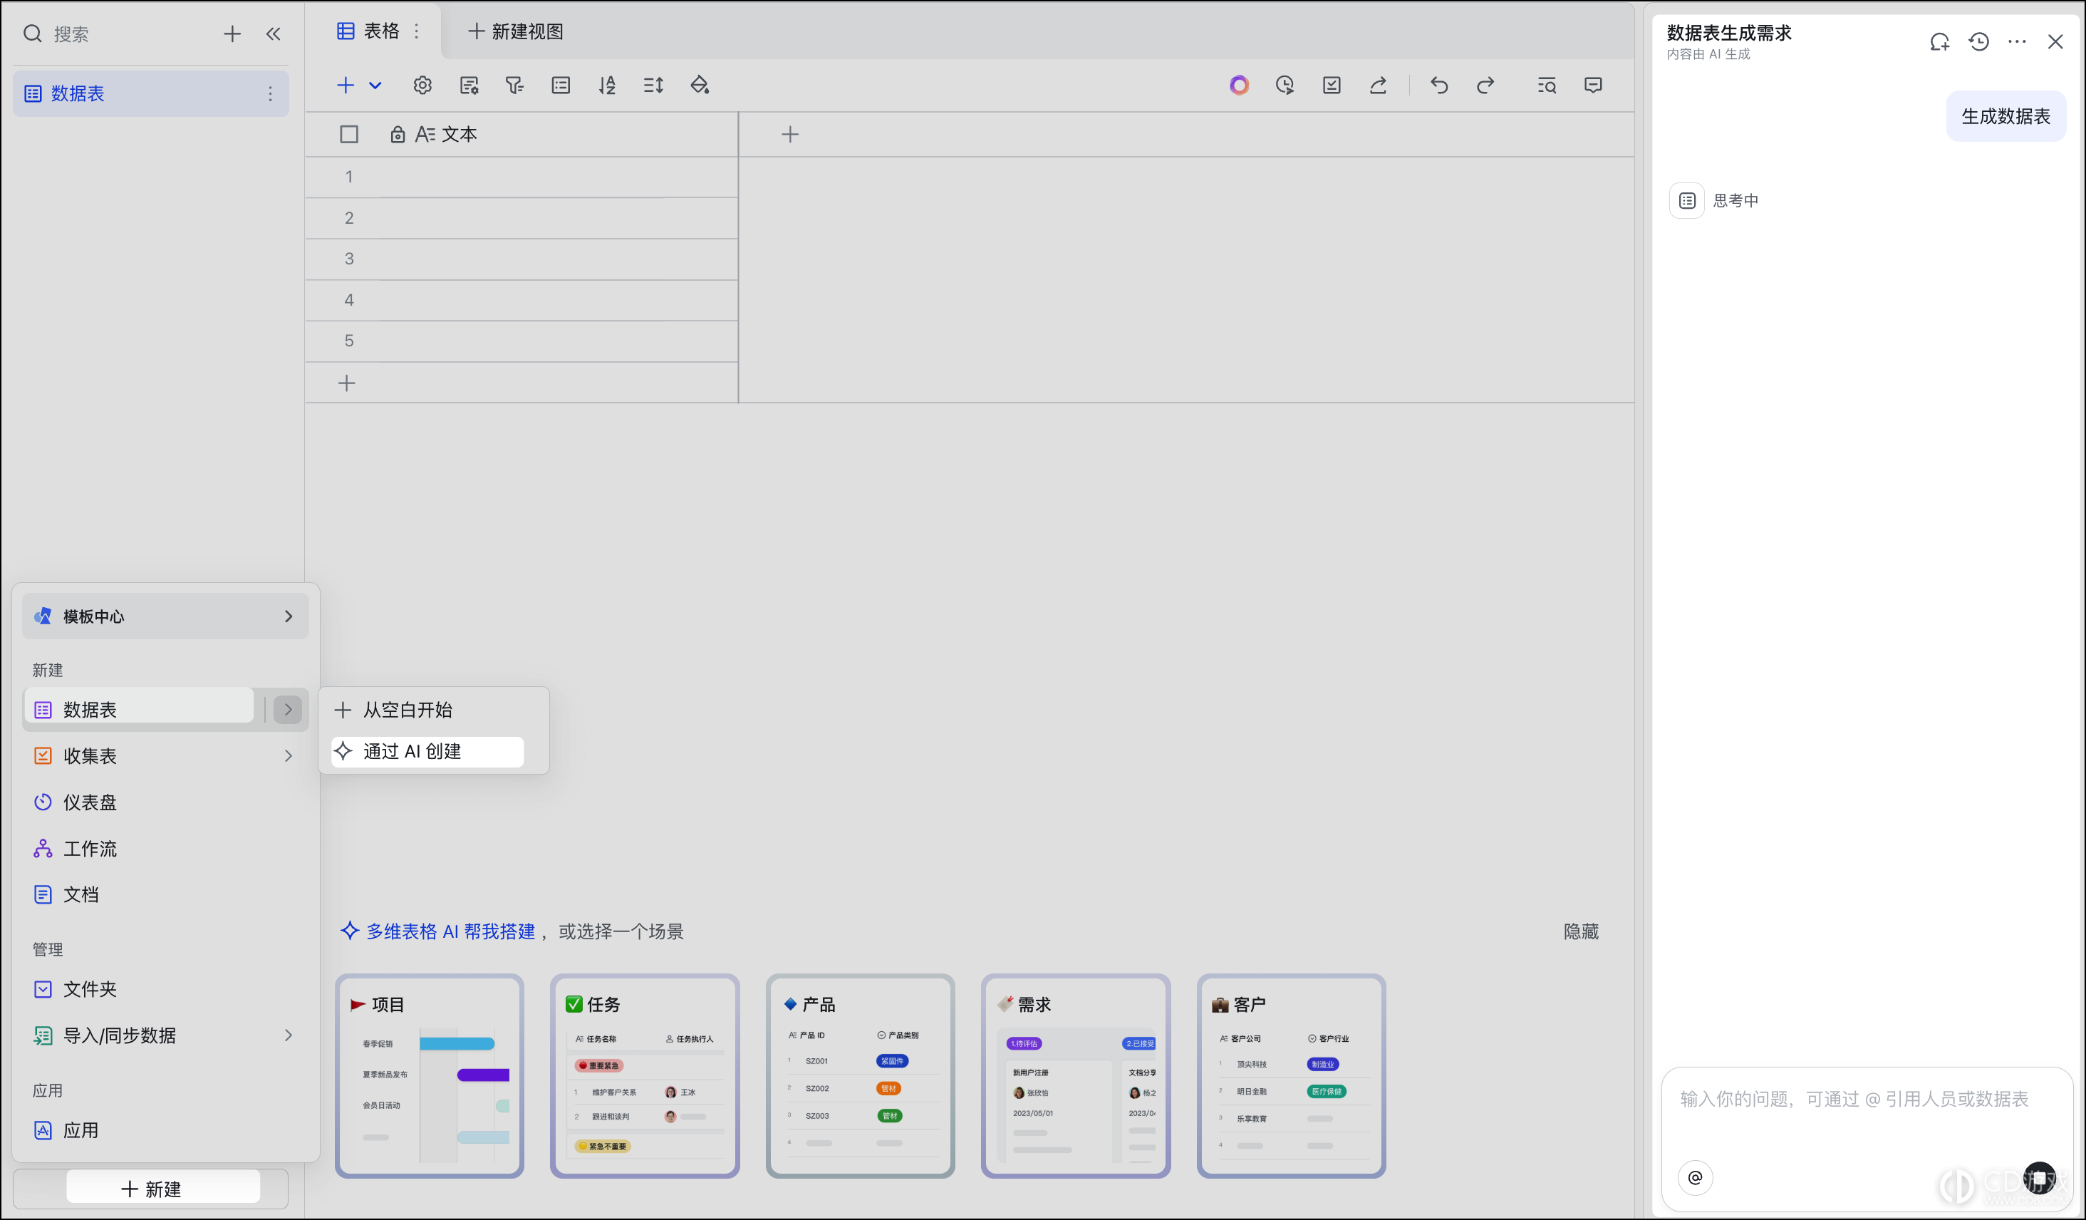Screen dimensions: 2086x1220
Task: Open view settings gear icon
Action: tap(422, 86)
